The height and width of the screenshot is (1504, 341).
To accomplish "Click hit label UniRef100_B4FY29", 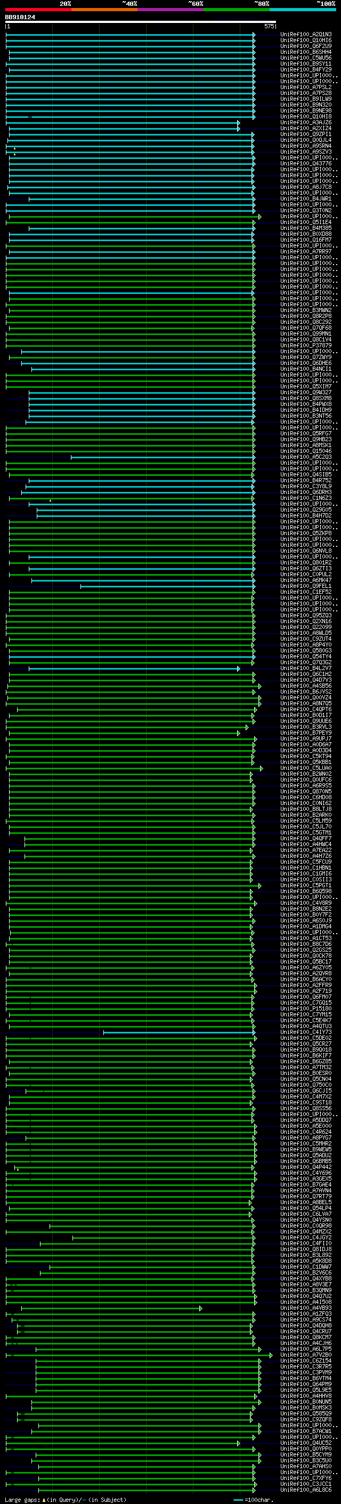I will [x=306, y=69].
